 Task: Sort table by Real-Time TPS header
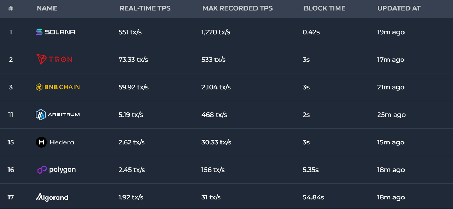point(145,8)
